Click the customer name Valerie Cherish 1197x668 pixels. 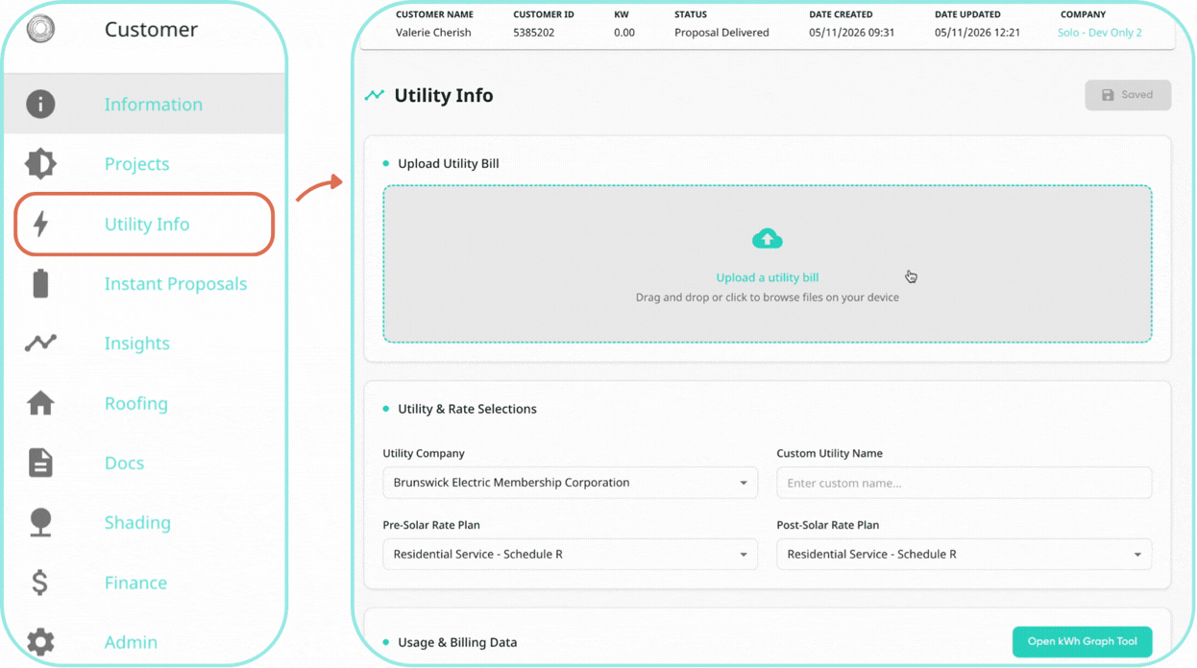click(x=433, y=33)
